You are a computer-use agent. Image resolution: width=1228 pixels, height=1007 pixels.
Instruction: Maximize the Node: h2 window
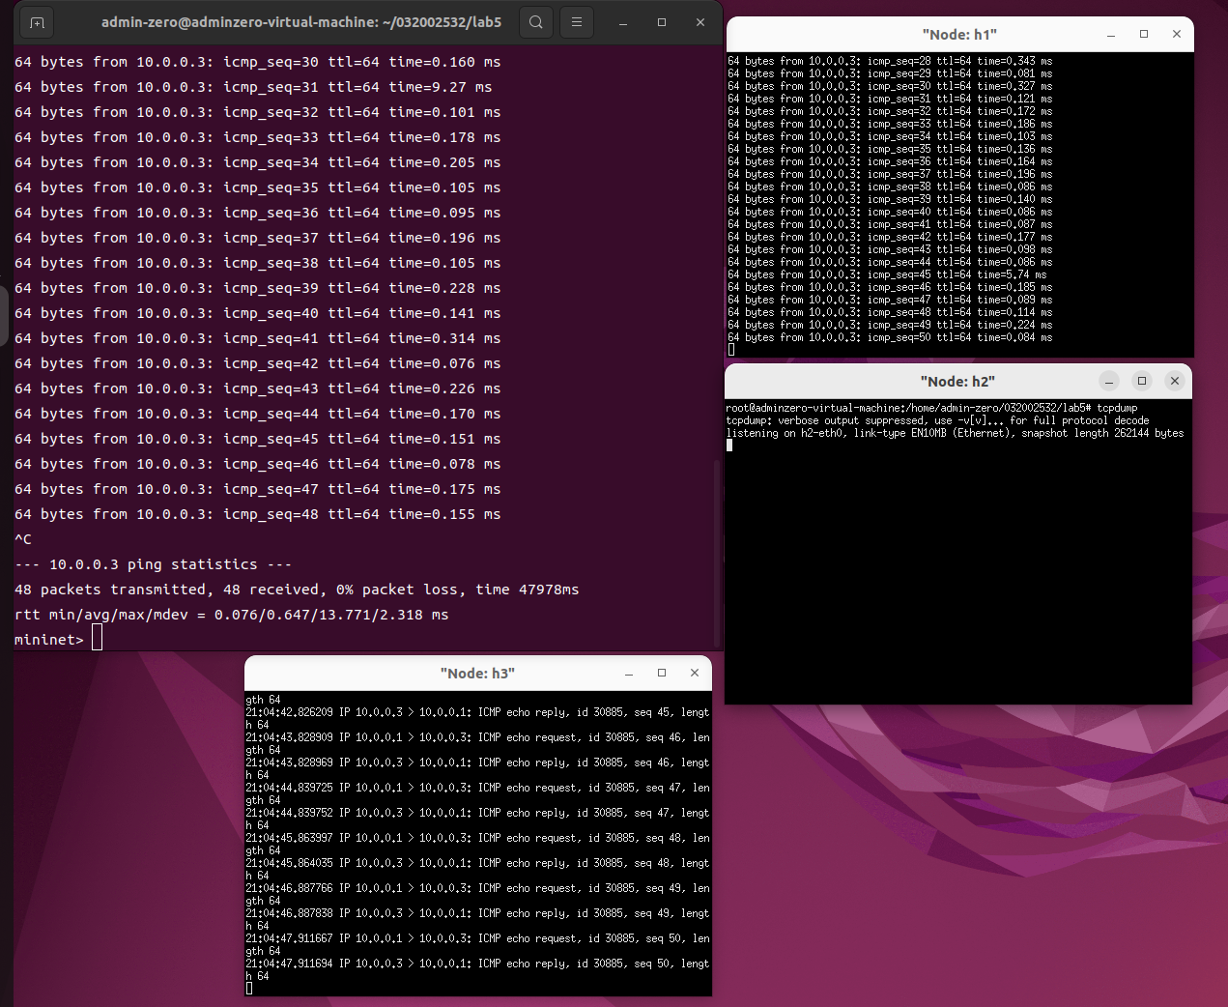(1142, 381)
